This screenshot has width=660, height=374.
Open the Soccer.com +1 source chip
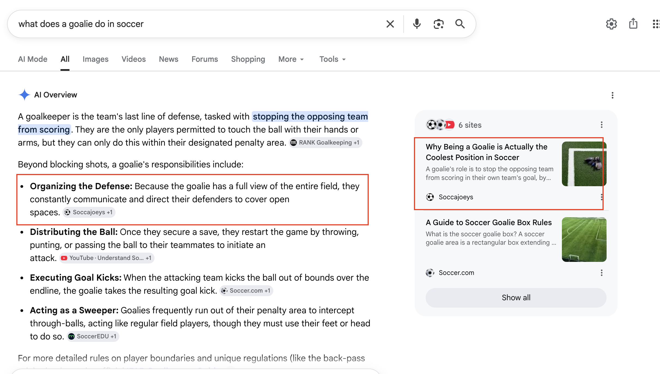(x=246, y=291)
